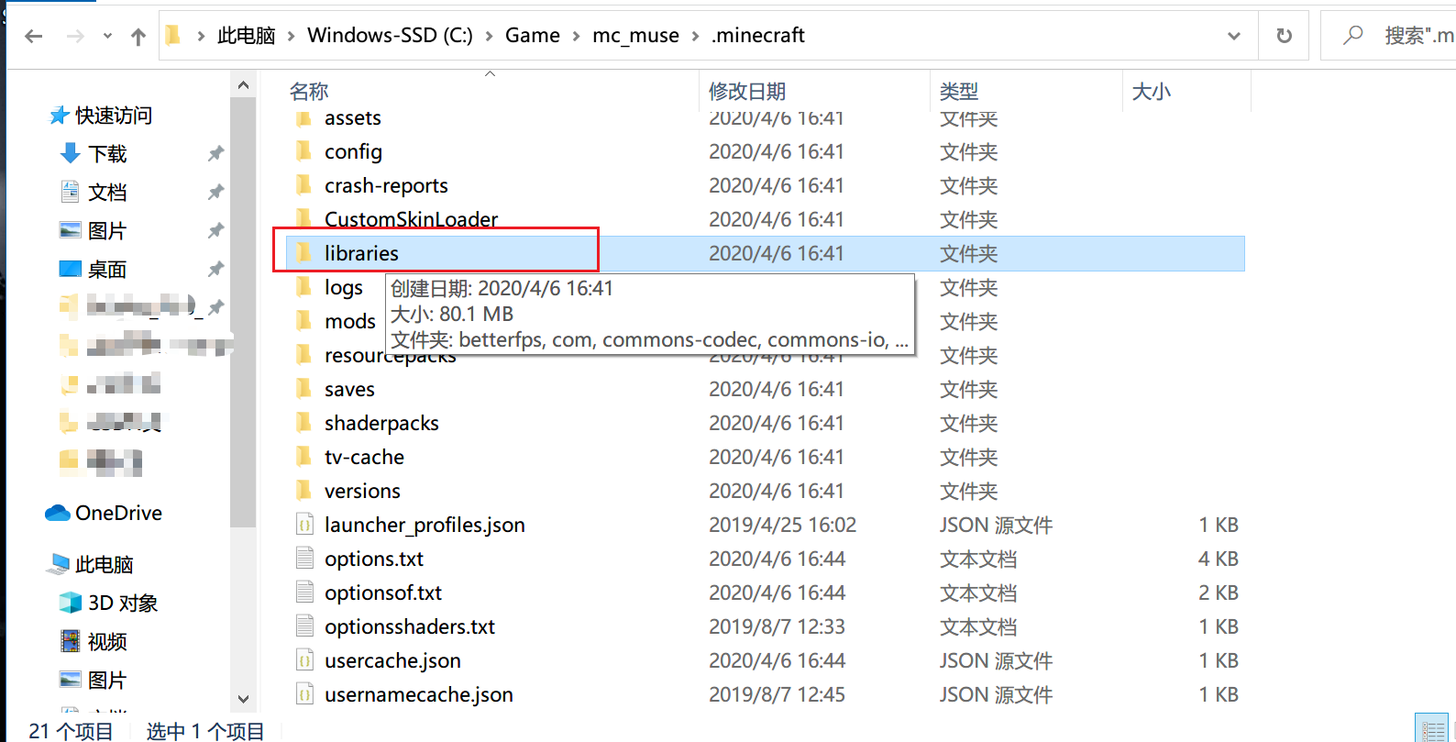Select the assets folder icon
Image resolution: width=1456 pixels, height=742 pixels.
[304, 117]
